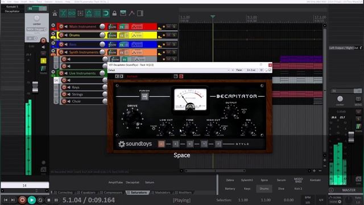364x205 pixels.
Task: Switch to the Compressors toolbar tab
Action: 111,192
